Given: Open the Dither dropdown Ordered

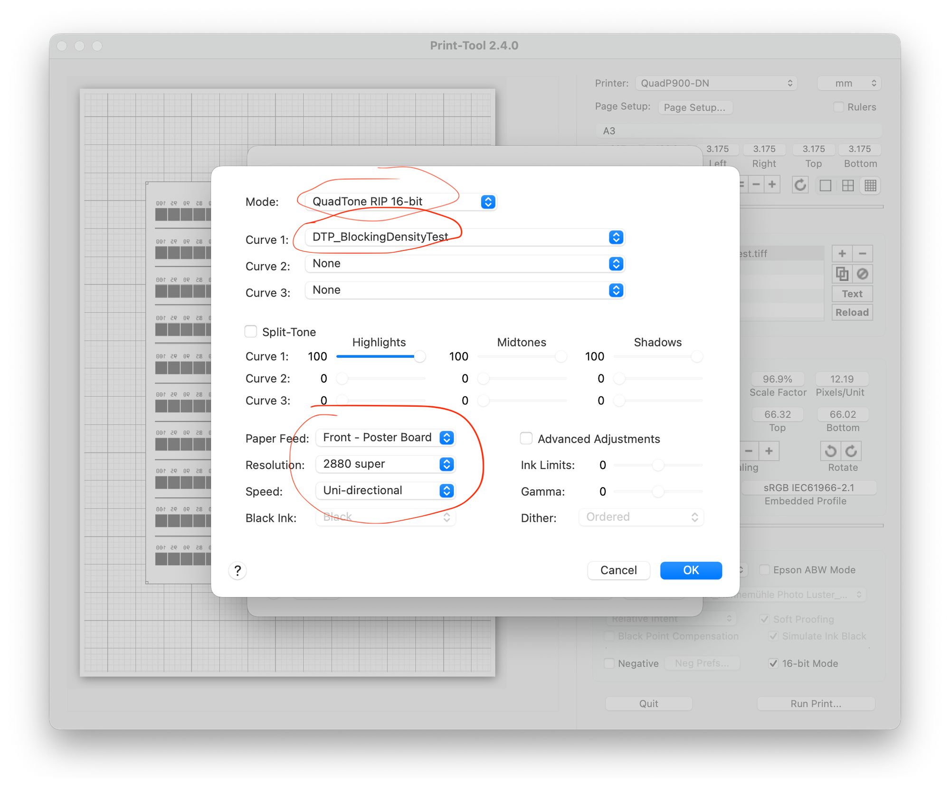Looking at the screenshot, I should pos(641,517).
